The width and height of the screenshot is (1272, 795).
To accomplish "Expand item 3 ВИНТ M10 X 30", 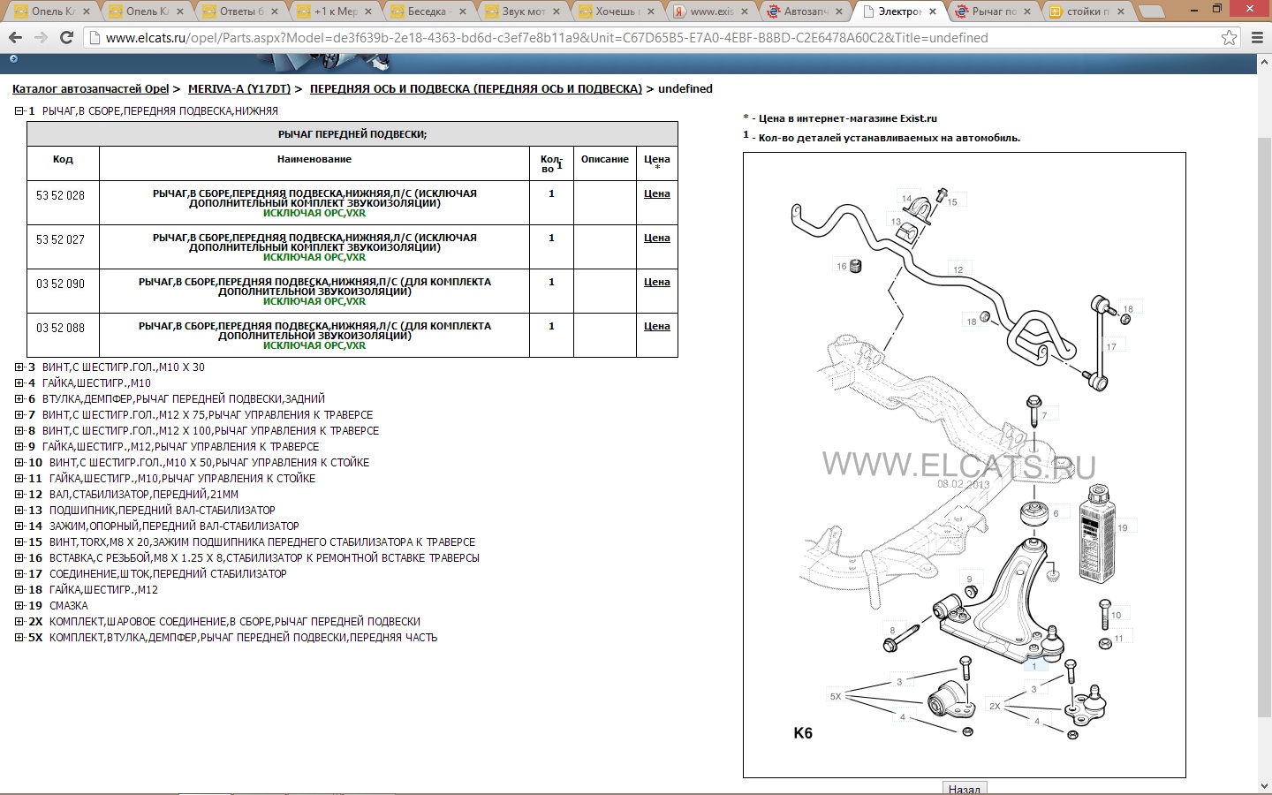I will 19,367.
